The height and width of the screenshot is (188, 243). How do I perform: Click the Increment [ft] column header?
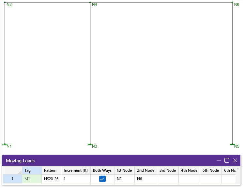76,170
